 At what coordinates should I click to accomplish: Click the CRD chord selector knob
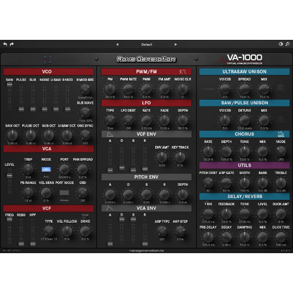click(x=83, y=193)
